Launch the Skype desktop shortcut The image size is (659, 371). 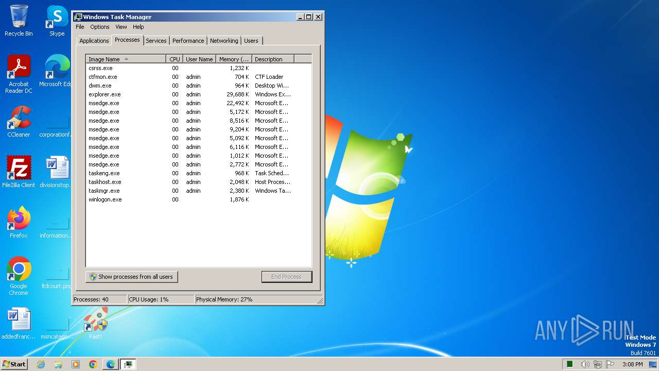click(57, 21)
